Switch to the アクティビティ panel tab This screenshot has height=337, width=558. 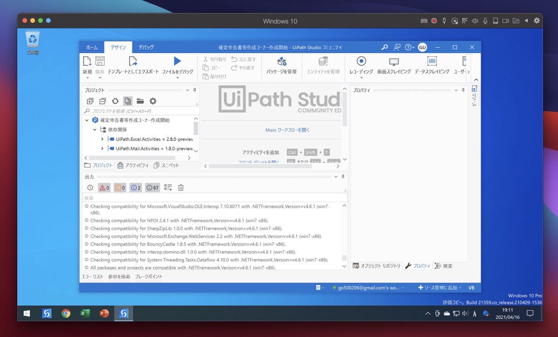[x=133, y=166]
